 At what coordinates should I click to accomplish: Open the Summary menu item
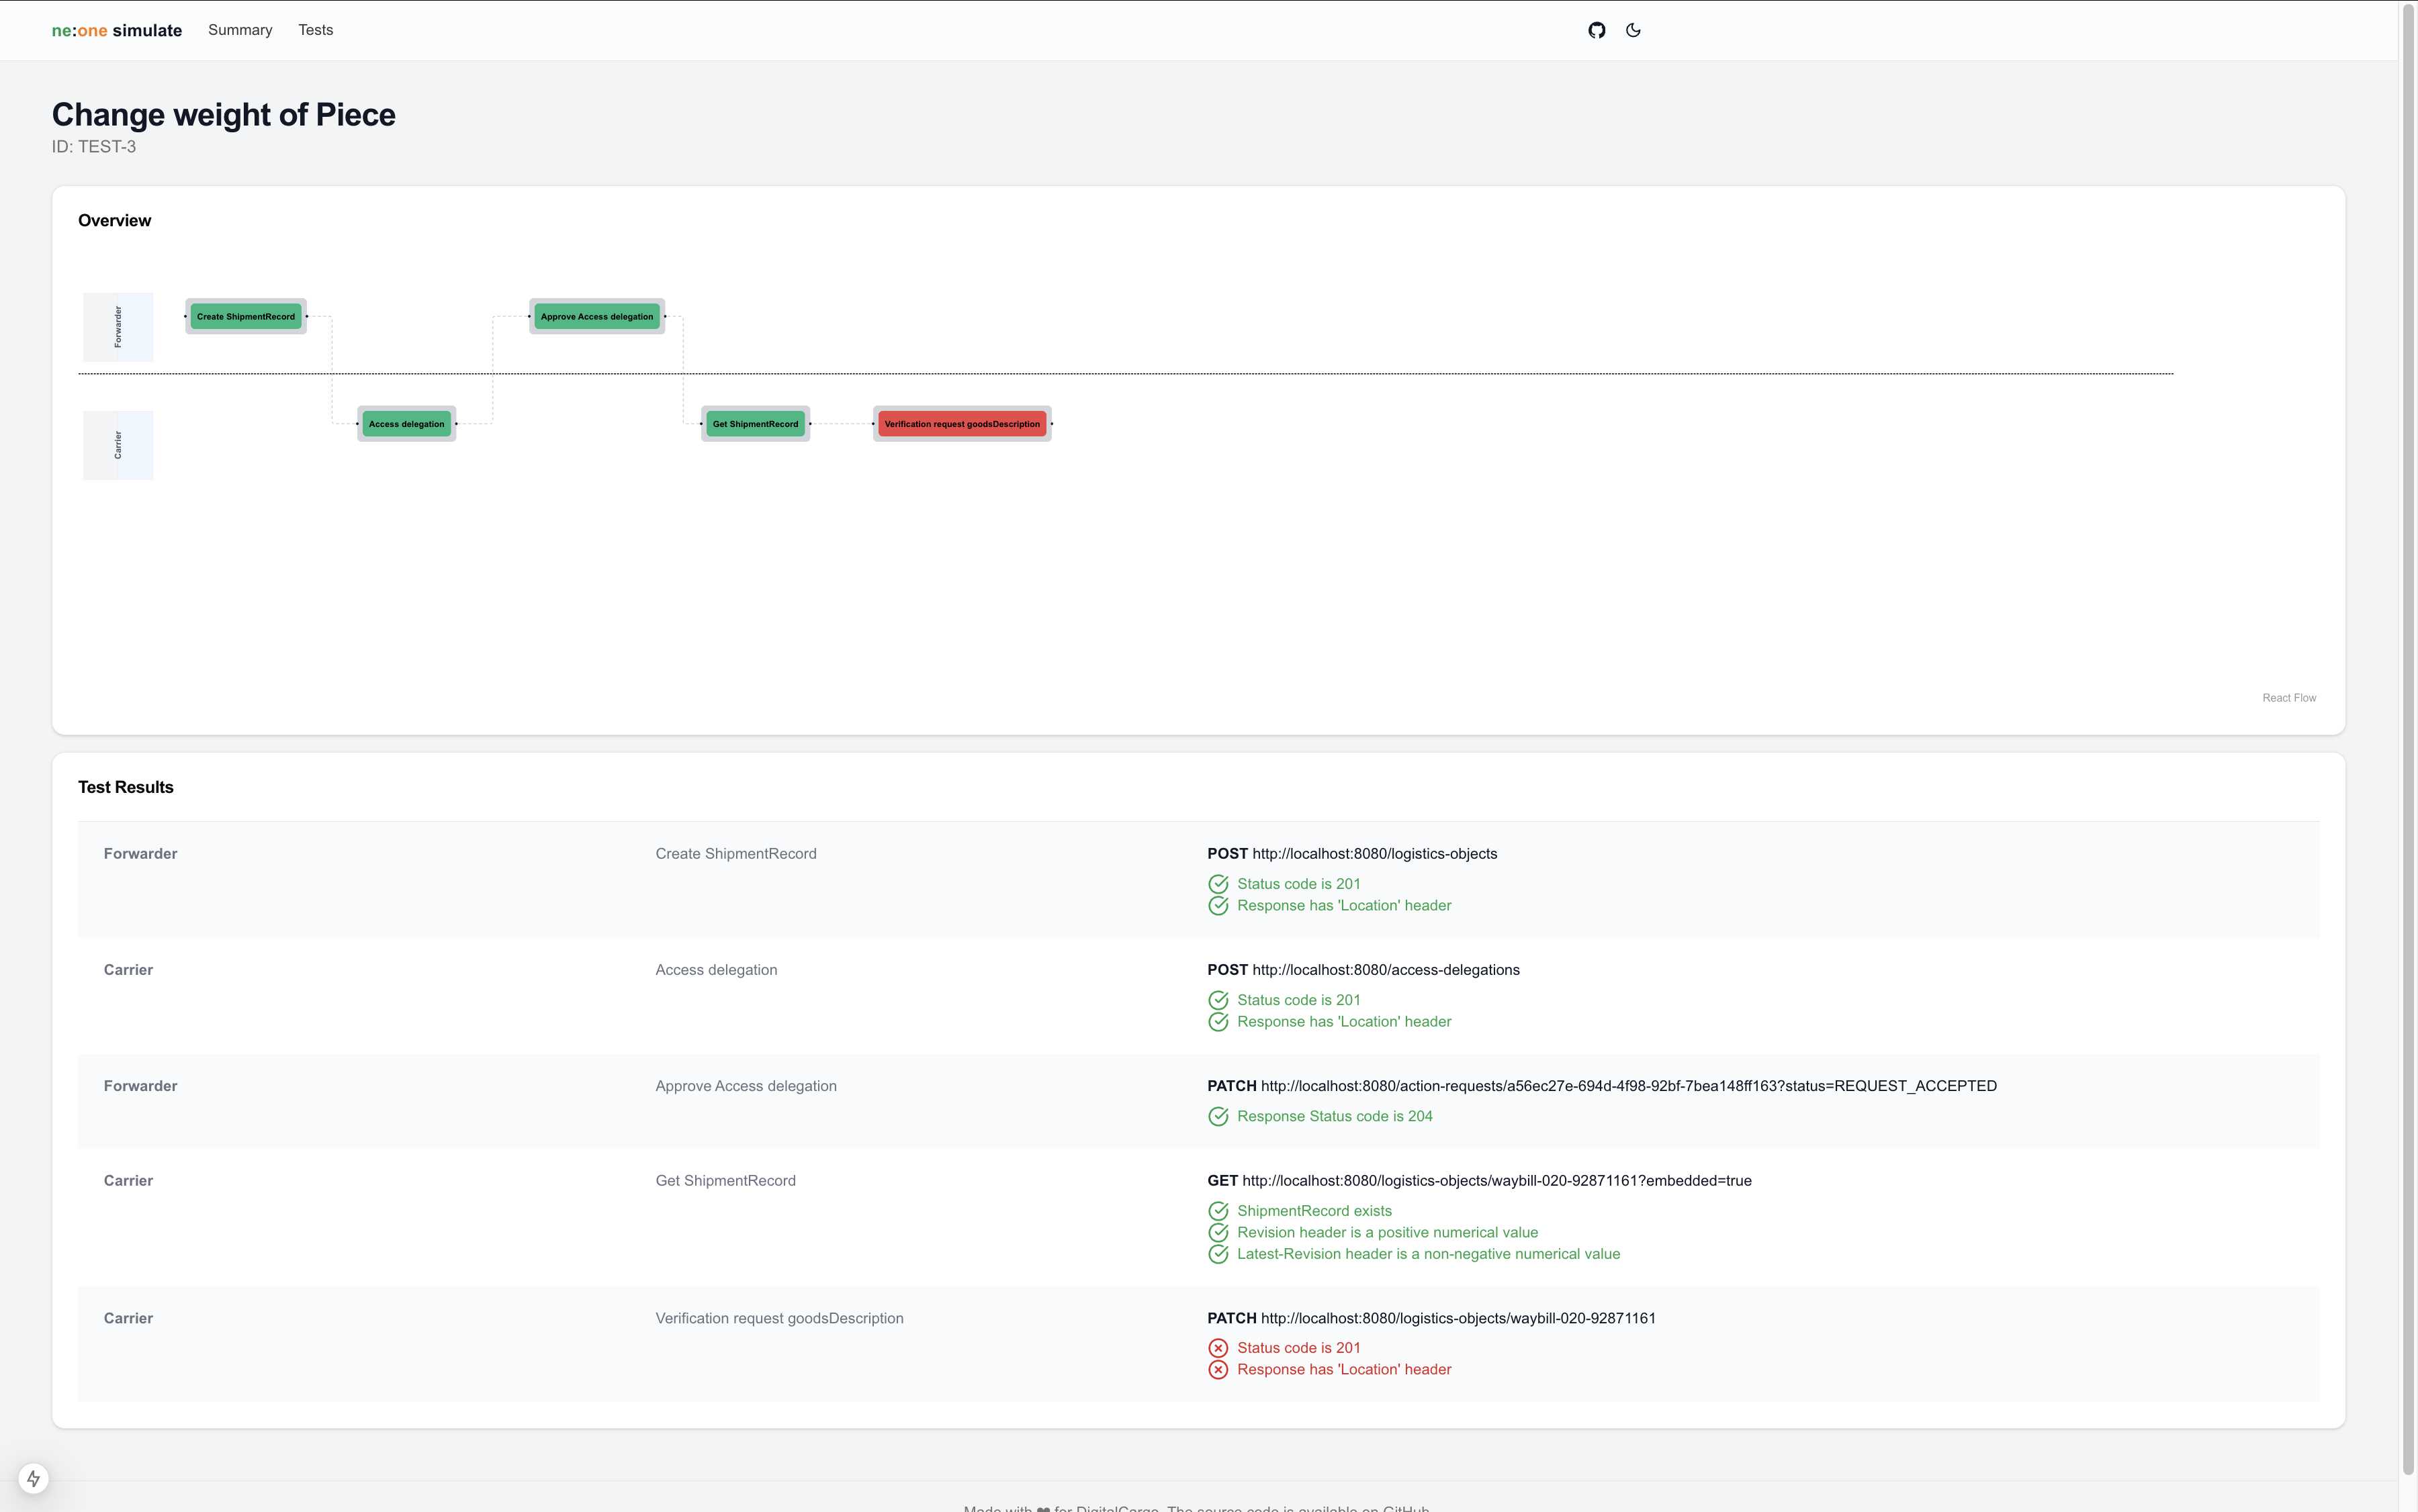[x=240, y=30]
